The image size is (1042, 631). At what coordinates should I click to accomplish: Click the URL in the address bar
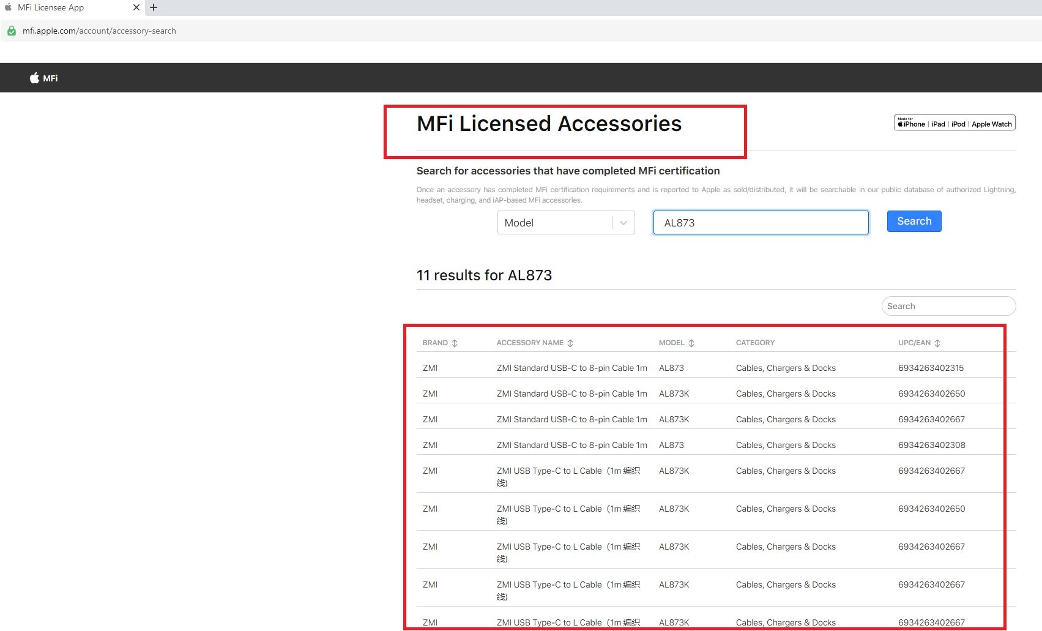99,31
